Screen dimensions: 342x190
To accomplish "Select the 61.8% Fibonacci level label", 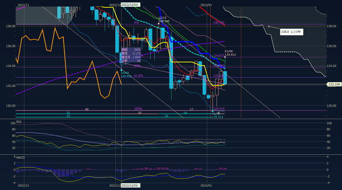I will [x=138, y=76].
